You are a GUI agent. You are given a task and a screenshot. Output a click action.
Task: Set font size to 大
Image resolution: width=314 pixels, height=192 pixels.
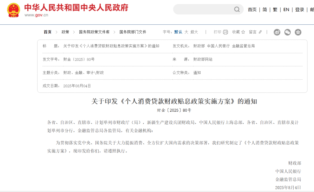(186, 32)
